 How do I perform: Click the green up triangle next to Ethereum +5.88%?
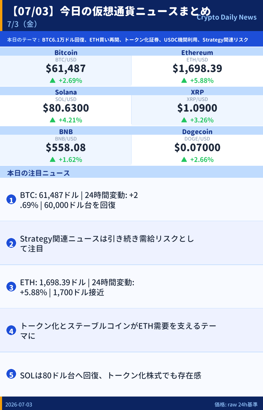184,81
